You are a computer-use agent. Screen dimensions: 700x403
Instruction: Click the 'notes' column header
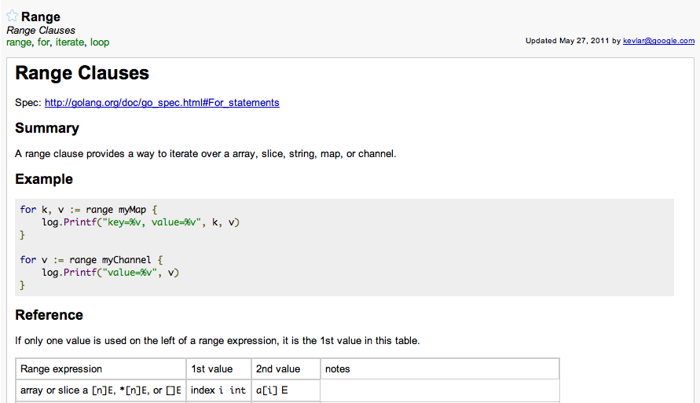338,368
